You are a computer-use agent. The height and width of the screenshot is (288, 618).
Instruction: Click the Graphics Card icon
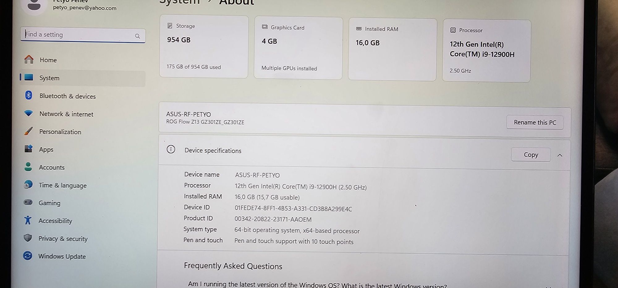(x=265, y=27)
